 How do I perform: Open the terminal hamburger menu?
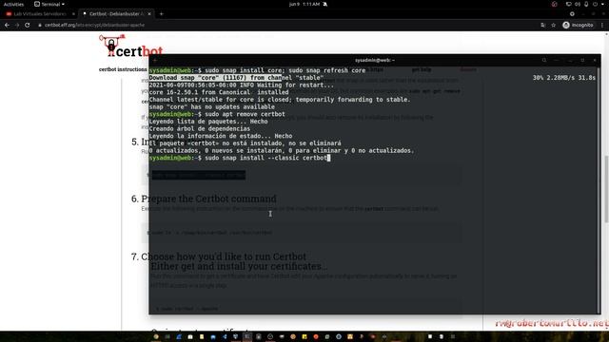[556, 60]
